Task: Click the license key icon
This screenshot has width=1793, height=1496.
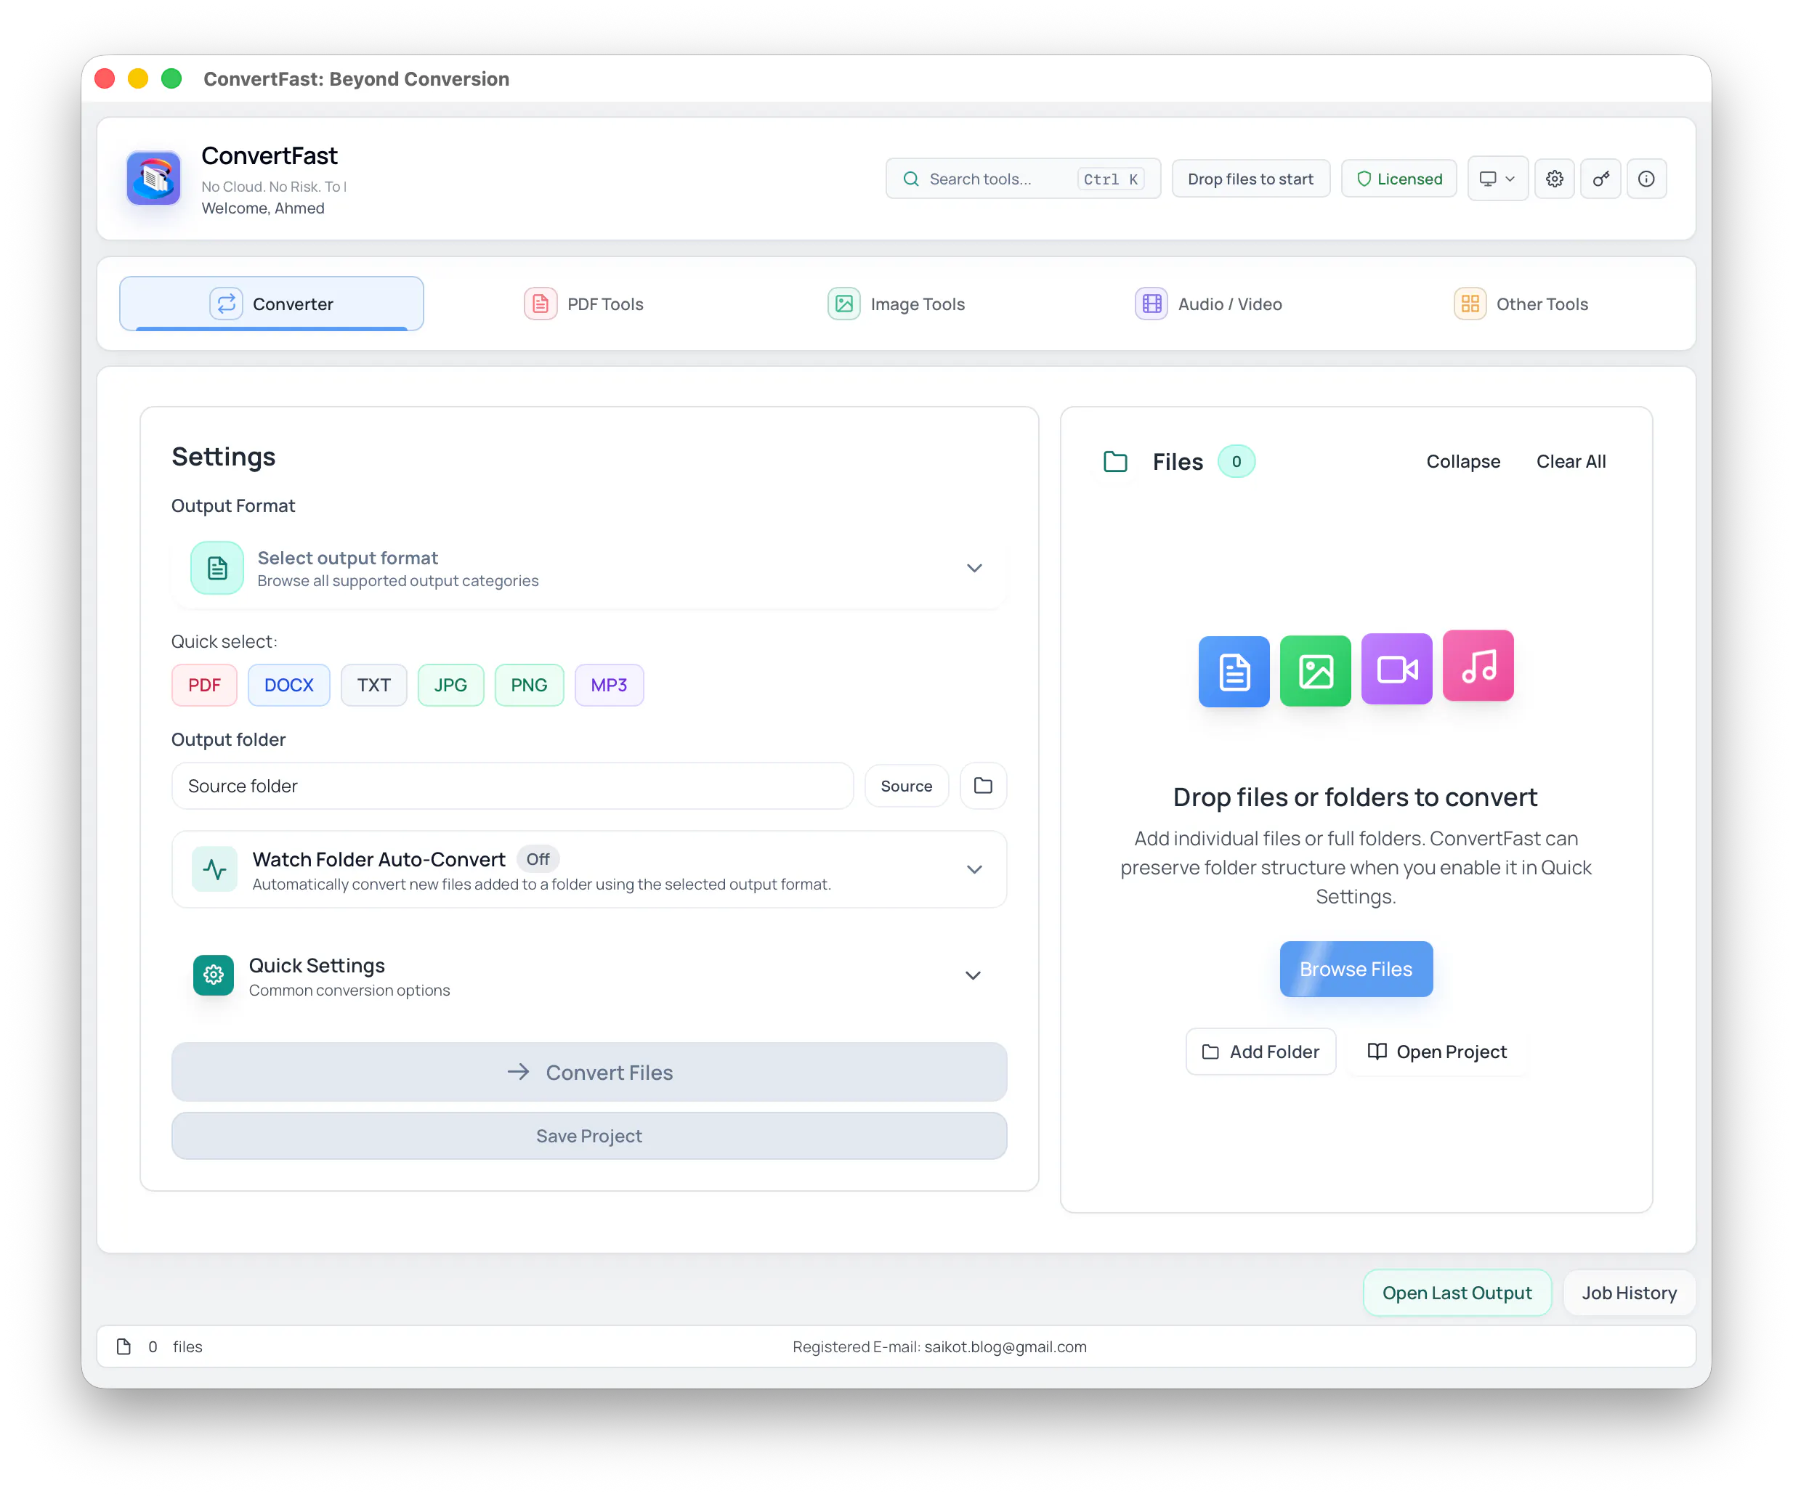Action: (1600, 179)
